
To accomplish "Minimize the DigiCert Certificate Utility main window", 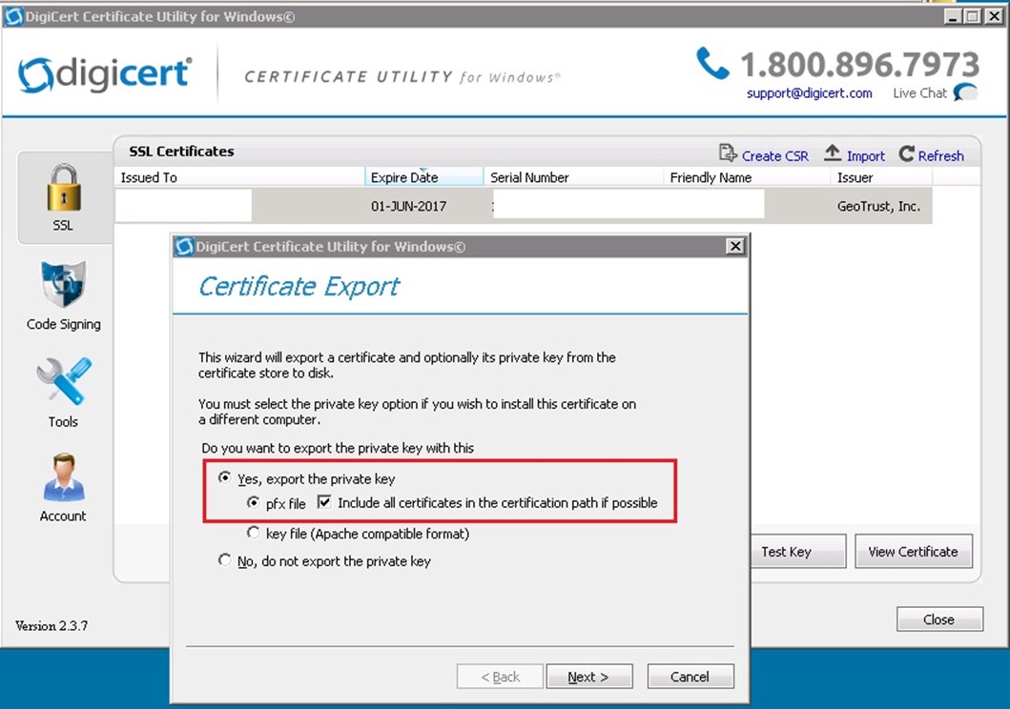I will 952,17.
